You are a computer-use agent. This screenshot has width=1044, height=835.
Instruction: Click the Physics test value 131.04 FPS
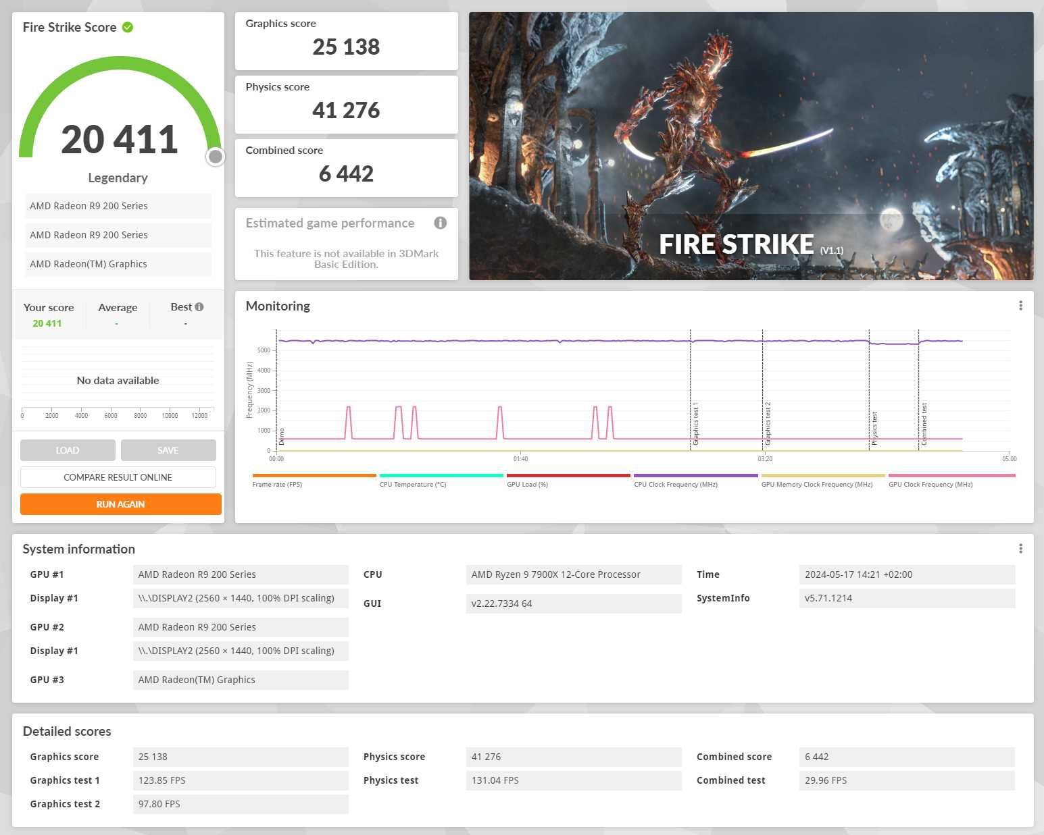(574, 780)
